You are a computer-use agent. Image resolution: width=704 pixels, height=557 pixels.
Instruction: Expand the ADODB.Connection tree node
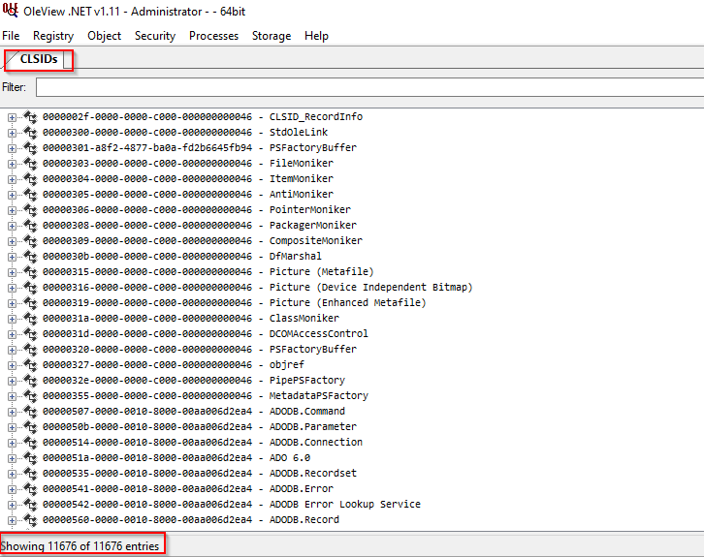[13, 443]
